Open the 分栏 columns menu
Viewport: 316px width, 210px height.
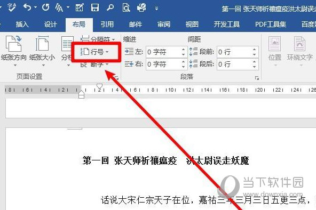[67, 51]
